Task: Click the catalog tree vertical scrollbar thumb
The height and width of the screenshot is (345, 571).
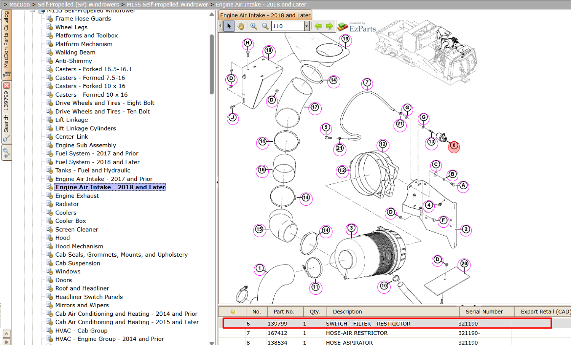Action: pyautogui.click(x=212, y=64)
